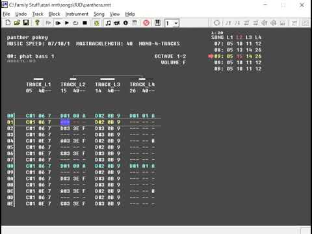Click the TRACK L2 header
The width and height of the screenshot is (312, 234).
pos(73,84)
